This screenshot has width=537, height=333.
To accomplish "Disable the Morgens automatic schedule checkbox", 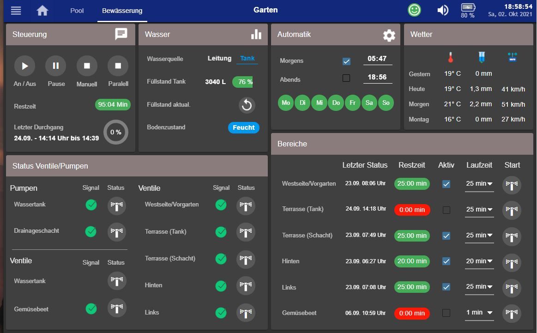I will [x=346, y=61].
